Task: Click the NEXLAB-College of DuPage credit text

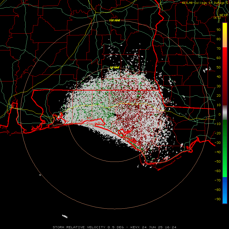Action: 205,3
